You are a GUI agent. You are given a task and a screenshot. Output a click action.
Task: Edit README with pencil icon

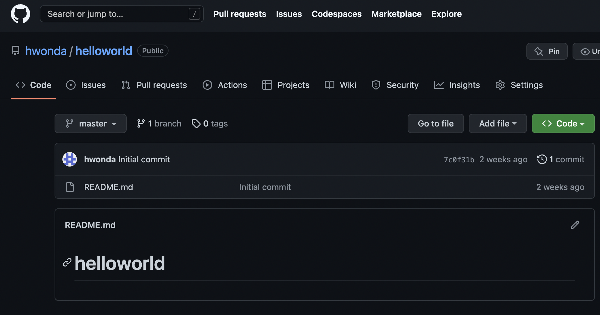point(575,225)
